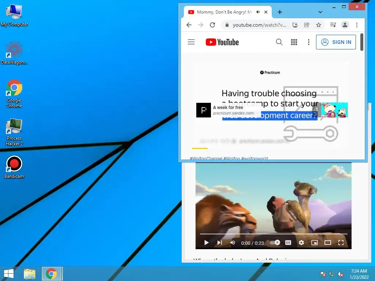Screen dimensions: 375x281
Task: Go forward in Chrome
Action: (201, 25)
